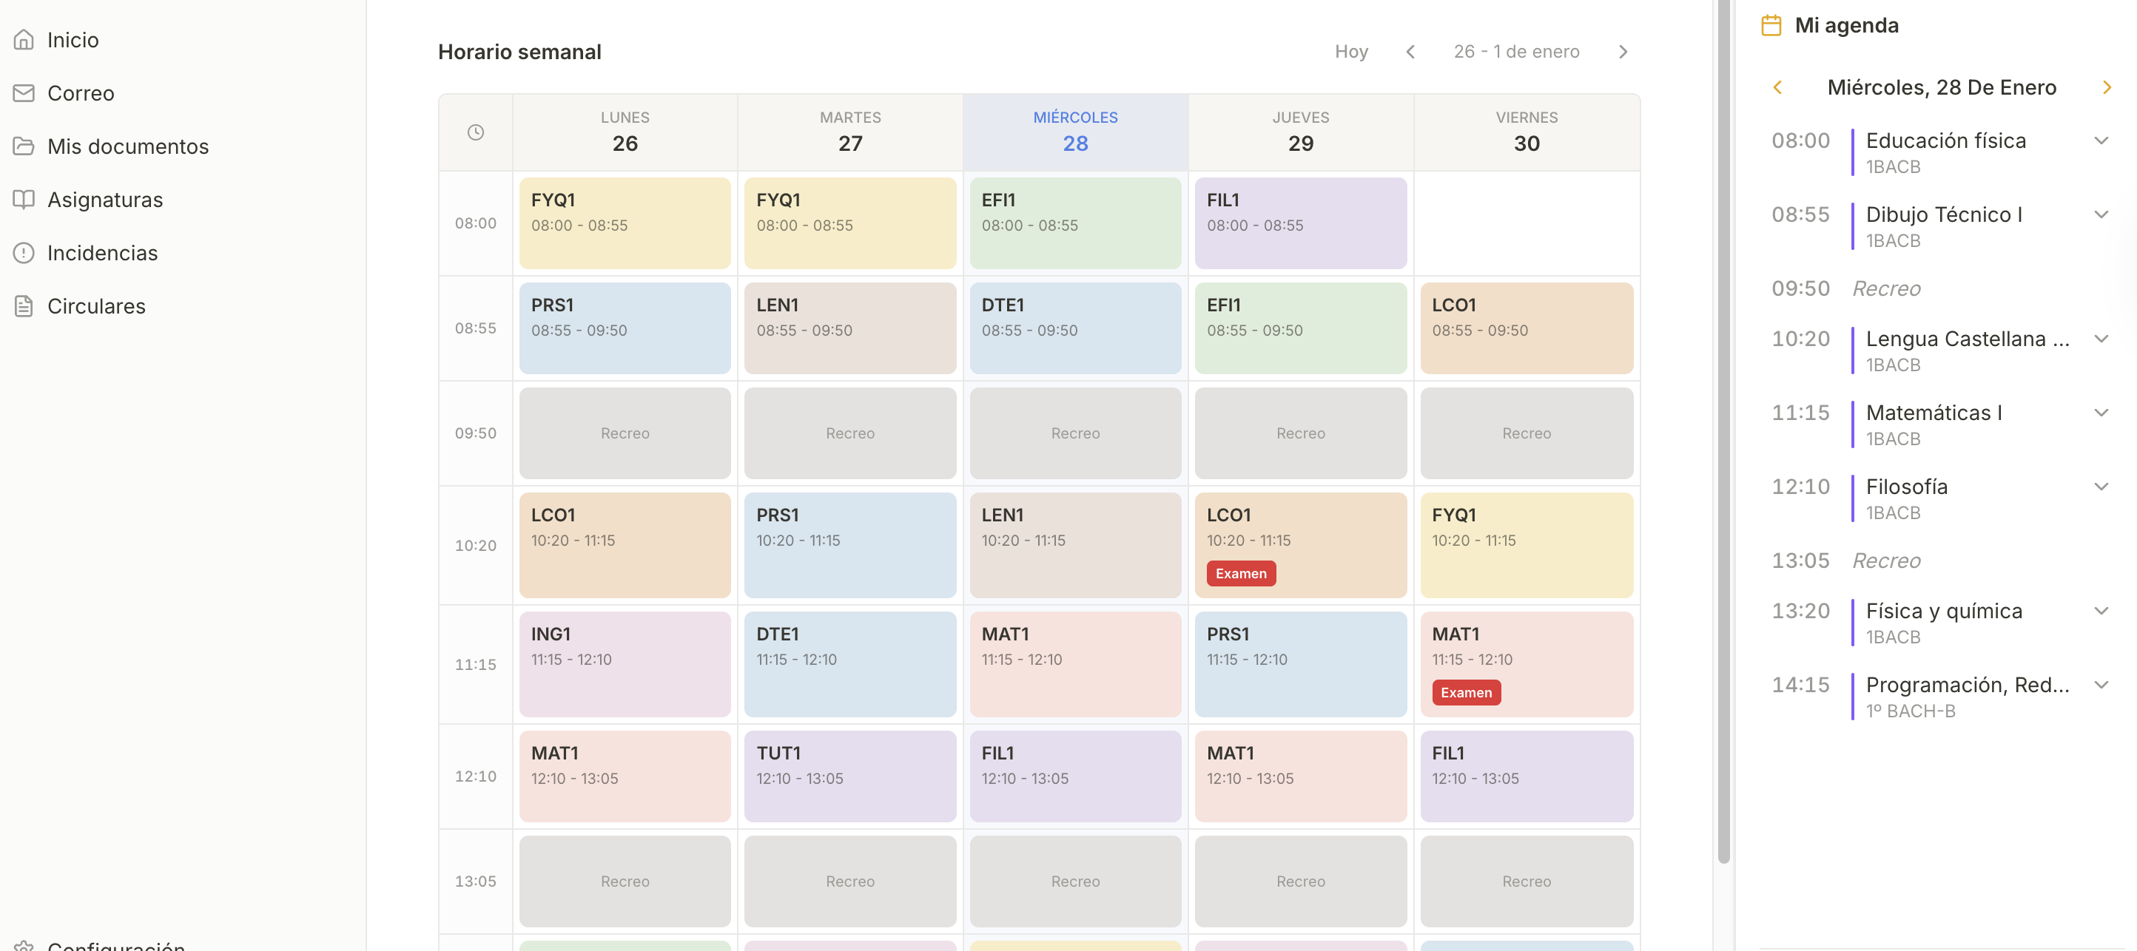Click the vertical scrollbar beside schedule
The image size is (2137, 951).
click(x=1723, y=431)
